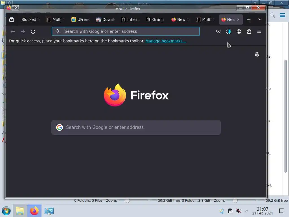The image size is (289, 217).
Task: Open new tab personalize gear icon
Action: pyautogui.click(x=257, y=54)
